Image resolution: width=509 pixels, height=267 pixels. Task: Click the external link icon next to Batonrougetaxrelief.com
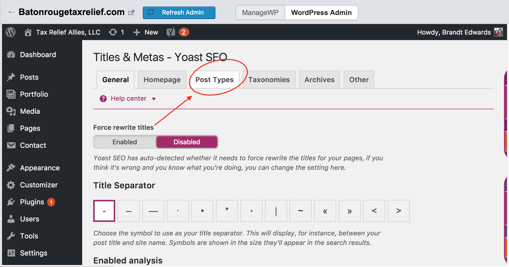[x=131, y=13]
